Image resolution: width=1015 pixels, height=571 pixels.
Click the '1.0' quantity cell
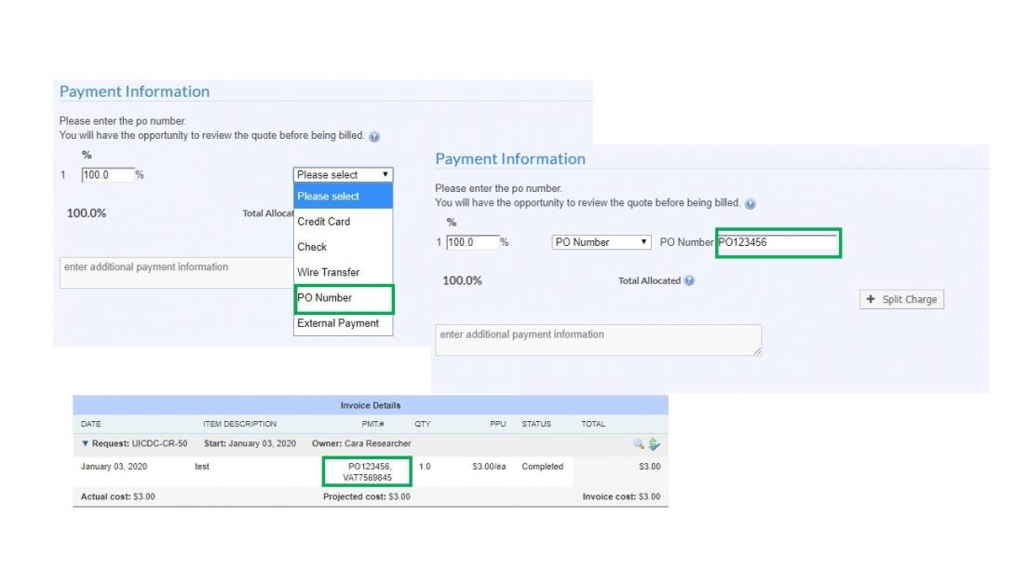(x=425, y=466)
